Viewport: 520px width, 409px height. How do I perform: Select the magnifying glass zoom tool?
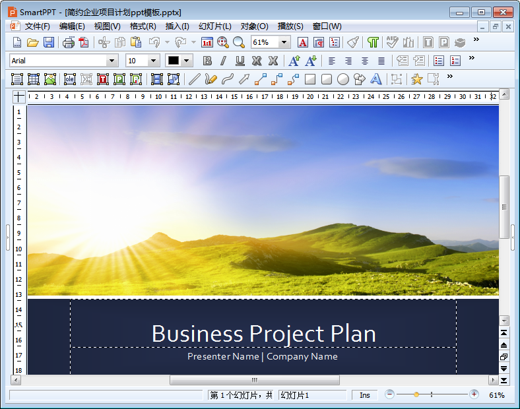point(239,42)
